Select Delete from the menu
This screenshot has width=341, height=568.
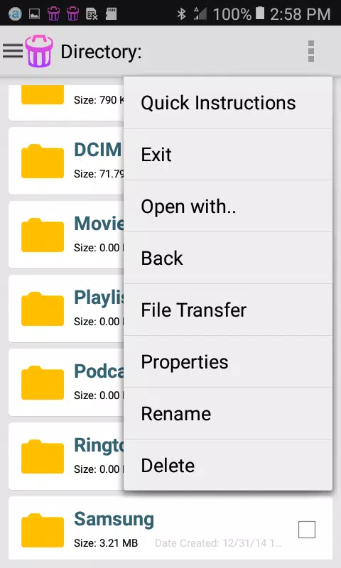coord(228,465)
